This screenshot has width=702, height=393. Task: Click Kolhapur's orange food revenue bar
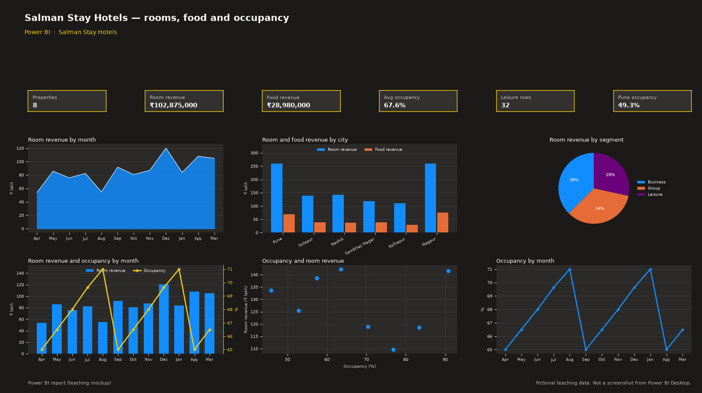tap(412, 229)
